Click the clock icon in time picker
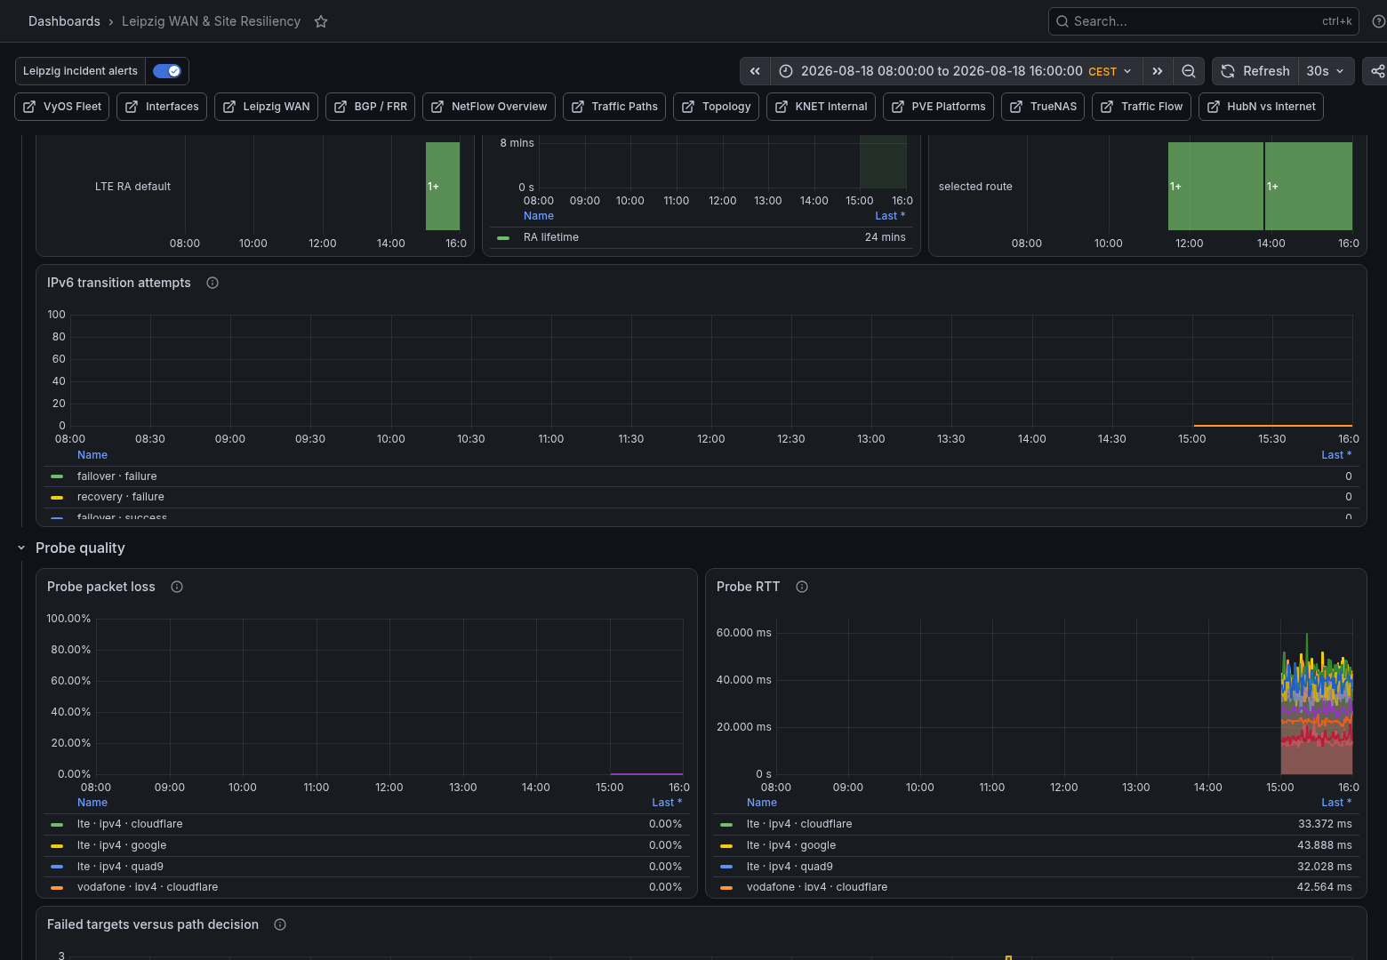Screen dimensions: 1387x960 coord(786,71)
